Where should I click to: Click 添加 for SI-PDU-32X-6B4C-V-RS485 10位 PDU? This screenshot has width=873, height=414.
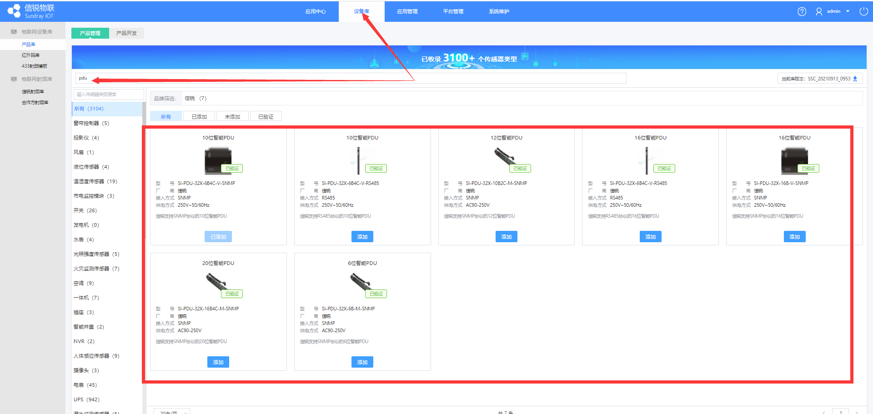(x=362, y=237)
